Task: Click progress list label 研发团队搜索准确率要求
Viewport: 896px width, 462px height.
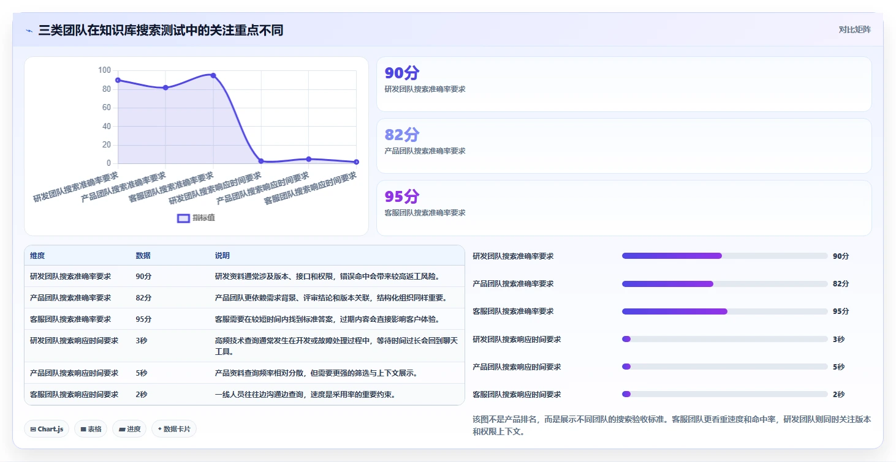Action: pos(513,256)
